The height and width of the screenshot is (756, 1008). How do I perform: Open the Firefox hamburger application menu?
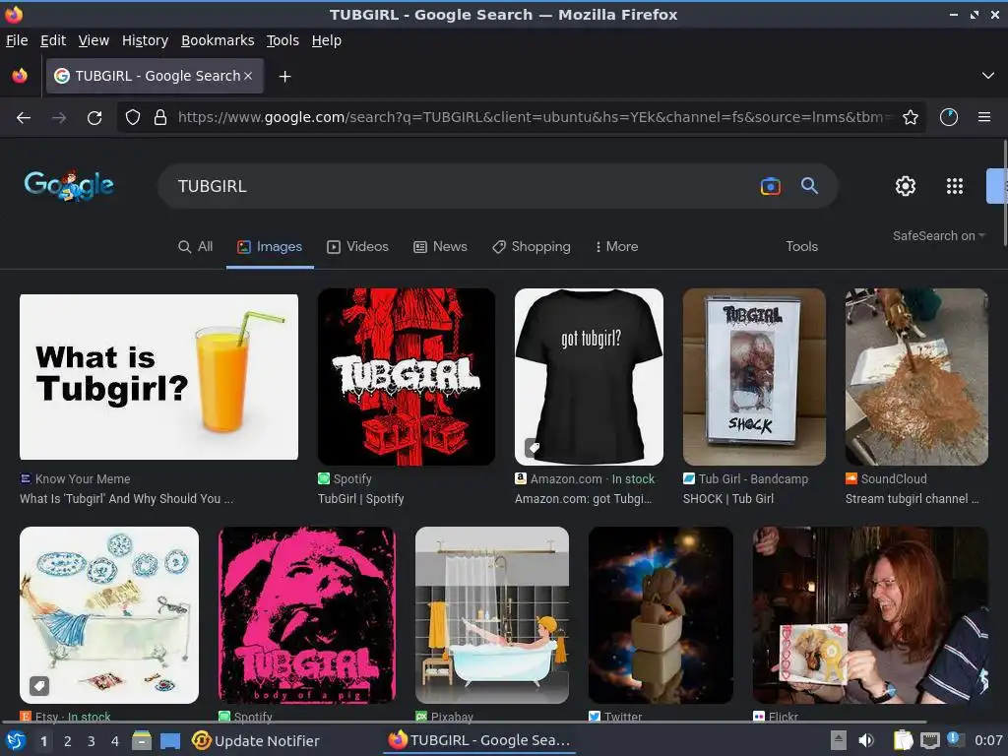click(984, 118)
